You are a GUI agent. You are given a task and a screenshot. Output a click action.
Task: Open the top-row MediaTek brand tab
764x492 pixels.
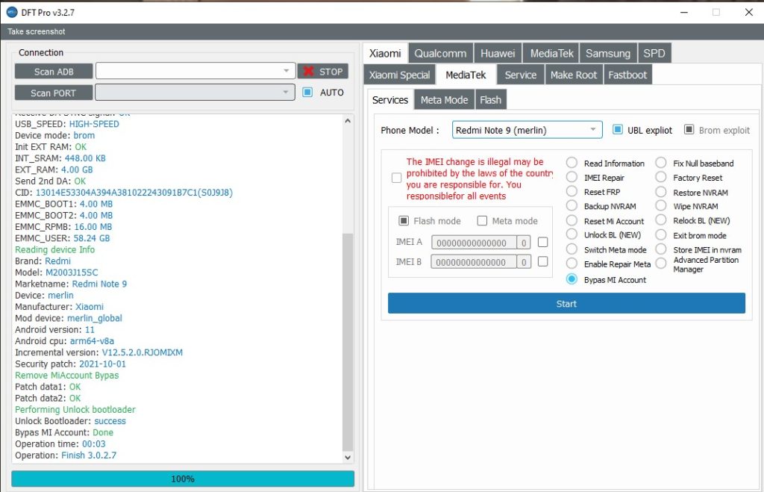(551, 53)
